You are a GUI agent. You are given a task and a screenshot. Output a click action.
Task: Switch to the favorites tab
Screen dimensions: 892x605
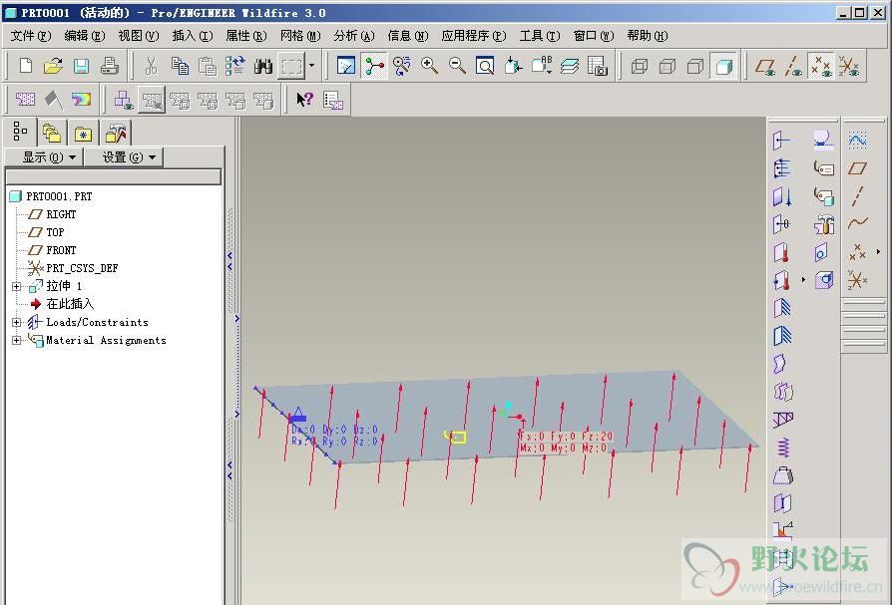83,134
